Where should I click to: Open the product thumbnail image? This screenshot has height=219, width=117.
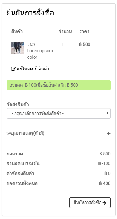coord(18,48)
